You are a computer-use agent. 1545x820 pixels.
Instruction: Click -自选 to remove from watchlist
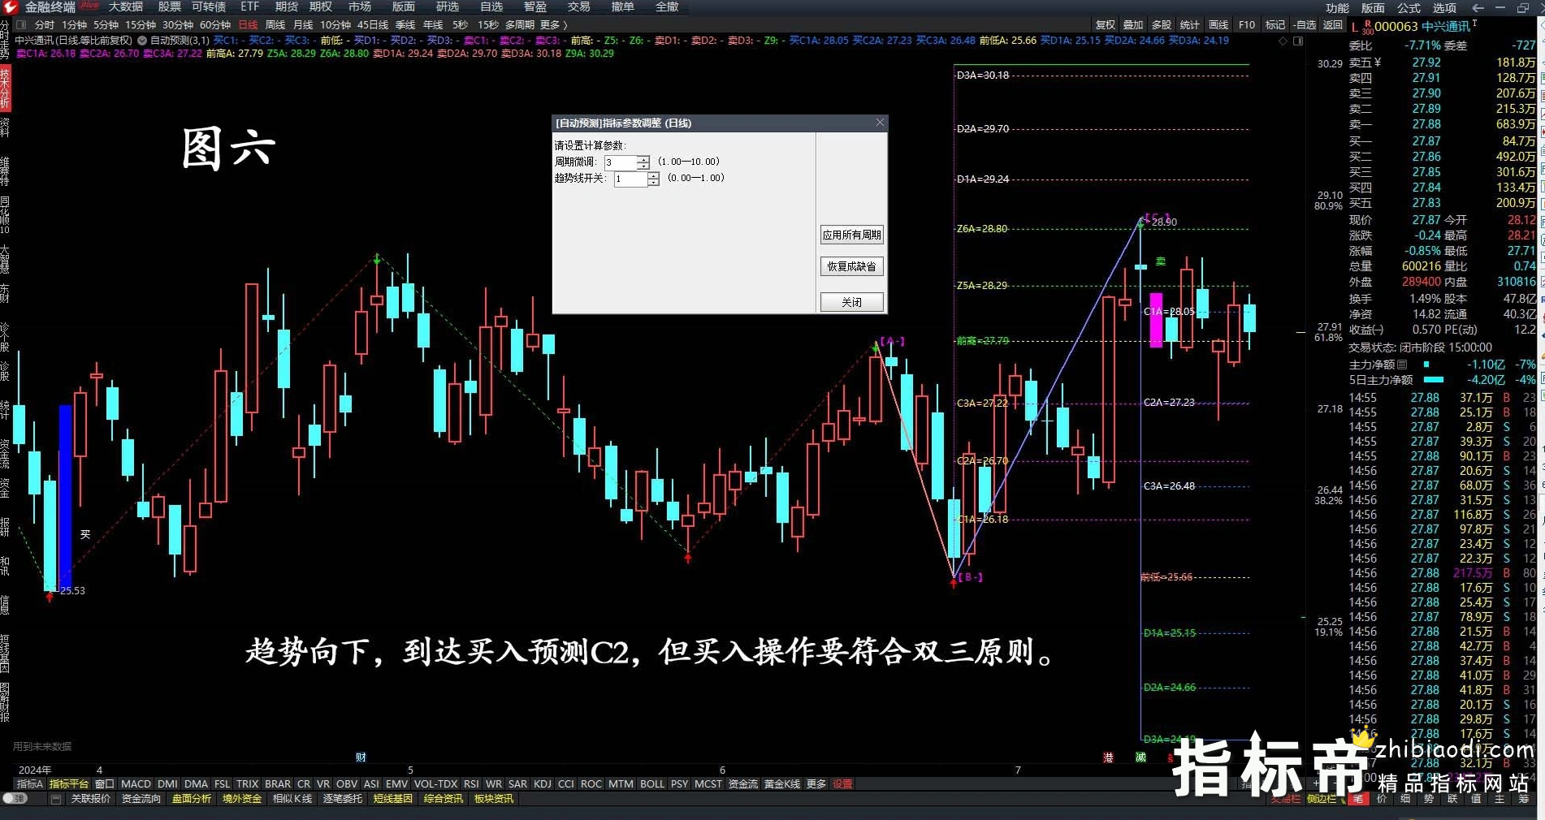[1305, 25]
